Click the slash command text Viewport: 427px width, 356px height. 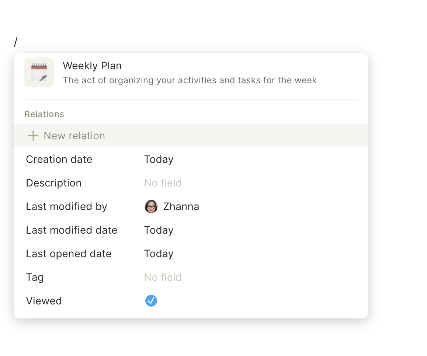point(16,42)
